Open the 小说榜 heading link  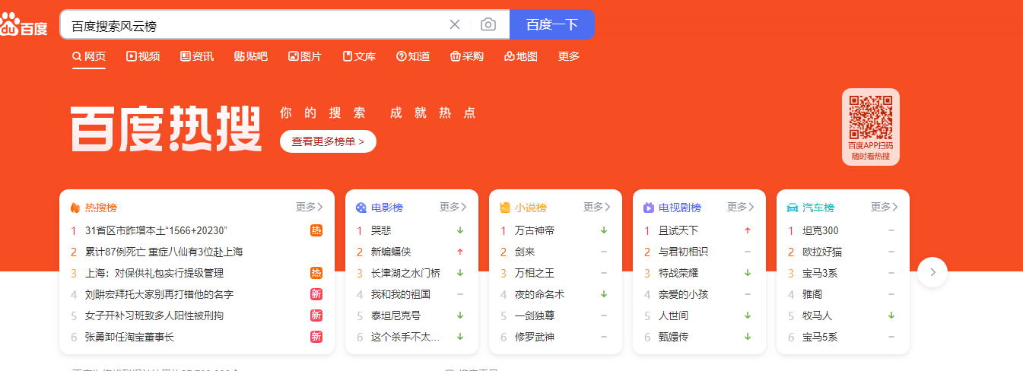[x=531, y=208]
